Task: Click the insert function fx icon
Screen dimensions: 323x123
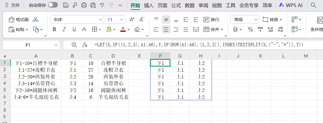Action: point(85,45)
